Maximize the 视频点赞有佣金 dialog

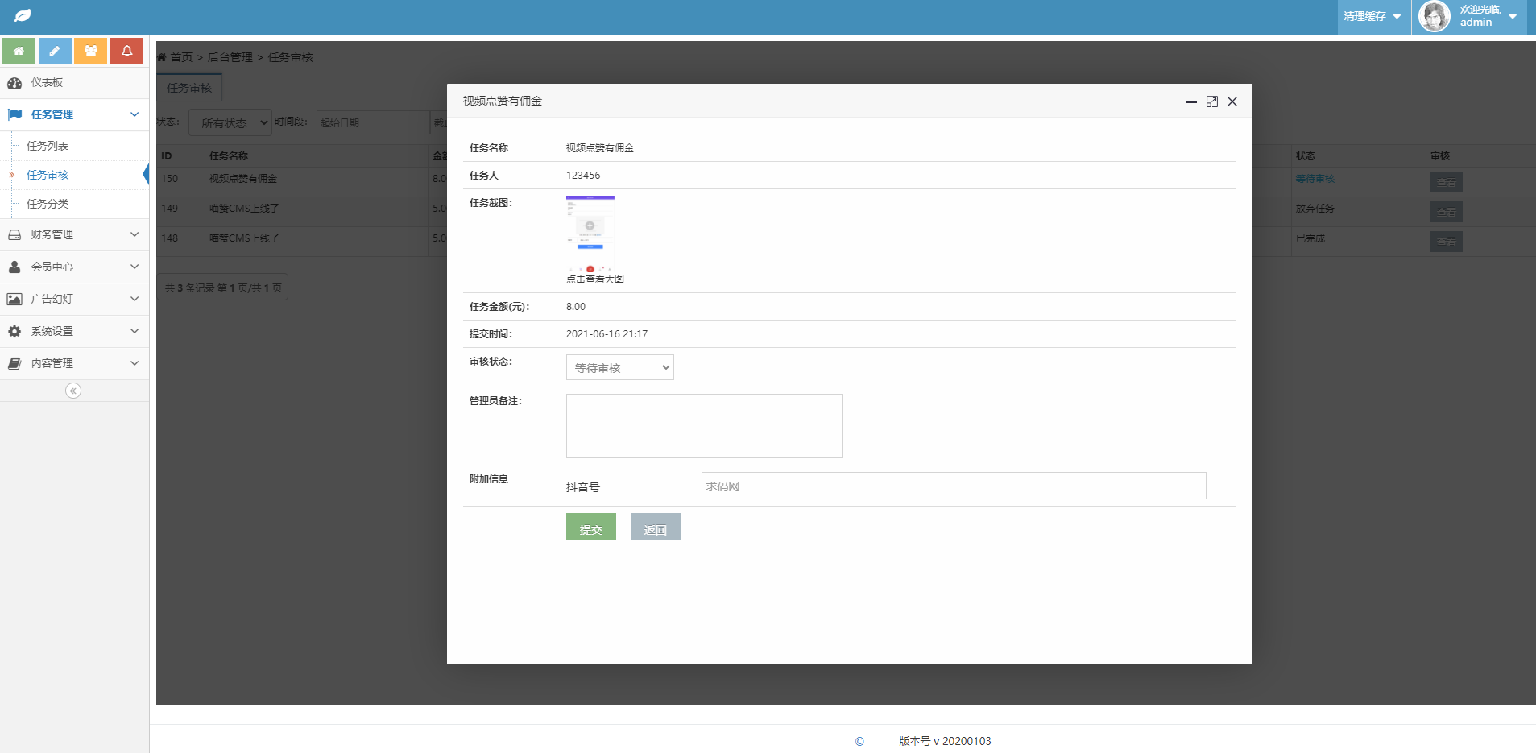tap(1211, 101)
